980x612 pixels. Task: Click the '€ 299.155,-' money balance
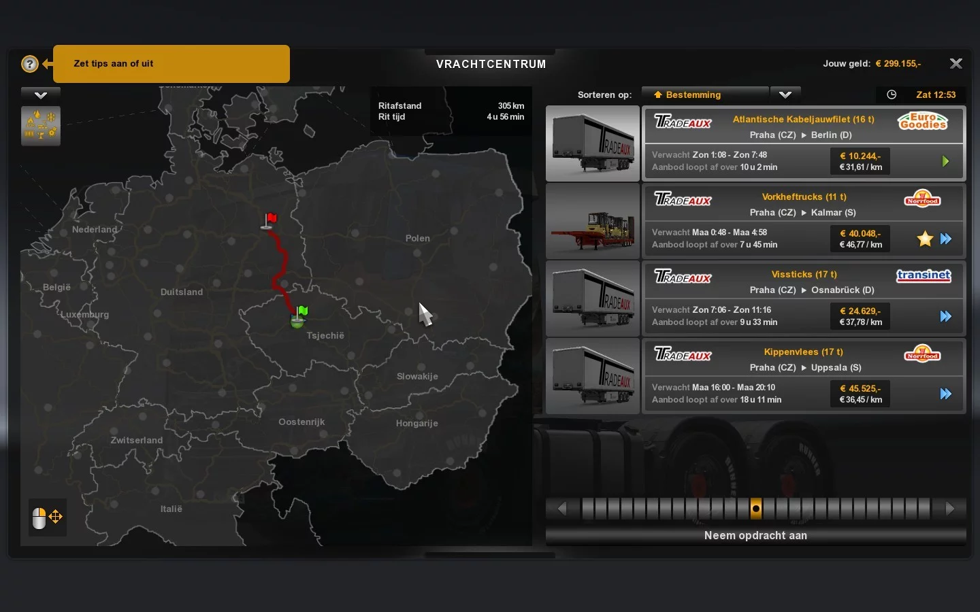coord(898,64)
